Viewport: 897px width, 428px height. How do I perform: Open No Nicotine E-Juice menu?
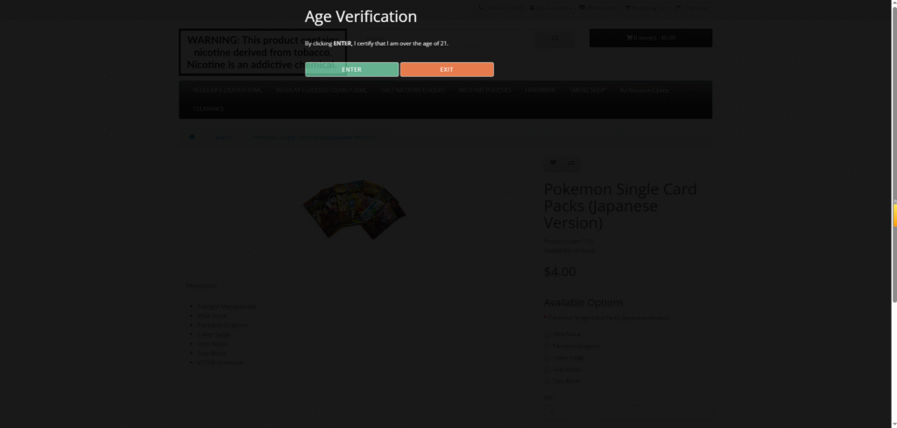tap(644, 90)
